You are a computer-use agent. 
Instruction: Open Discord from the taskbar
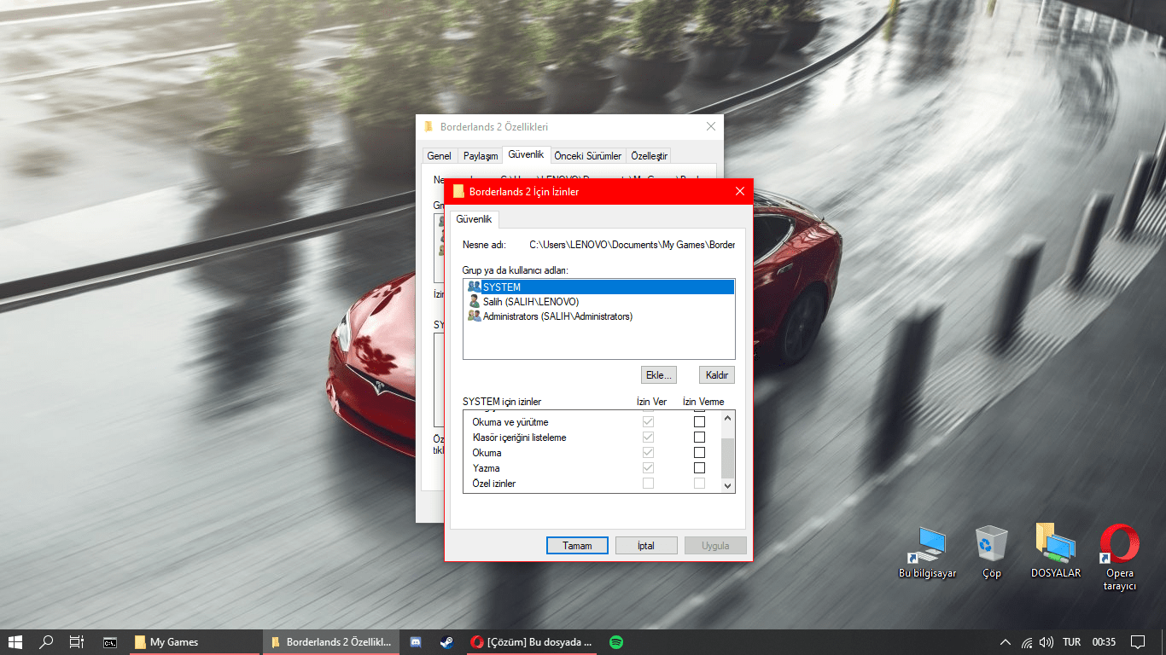click(416, 642)
